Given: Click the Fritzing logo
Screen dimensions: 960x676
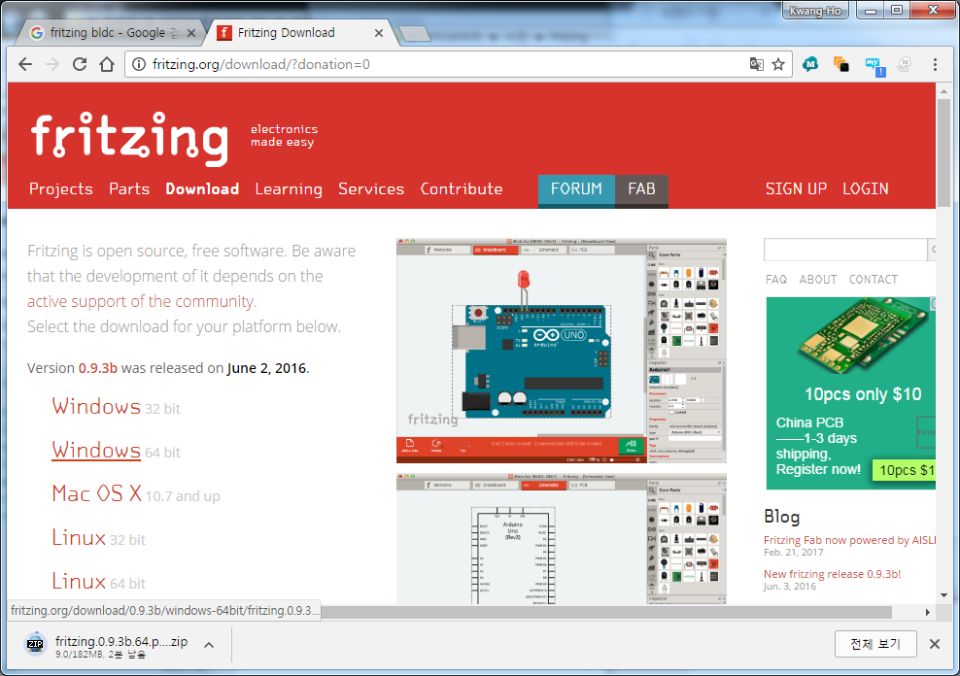Looking at the screenshot, I should pos(129,138).
